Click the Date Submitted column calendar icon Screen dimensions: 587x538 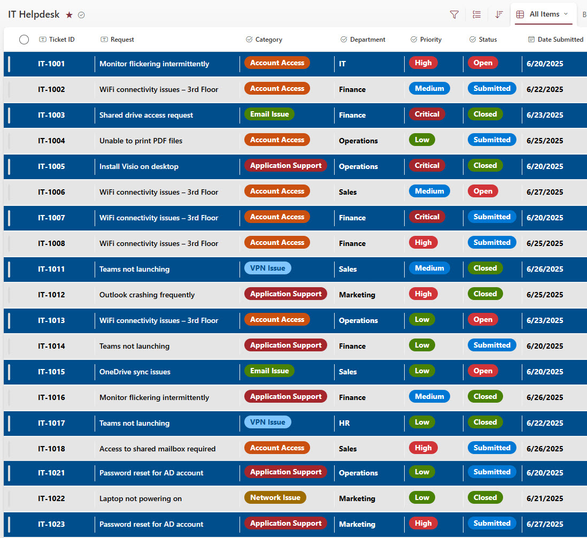tap(531, 40)
